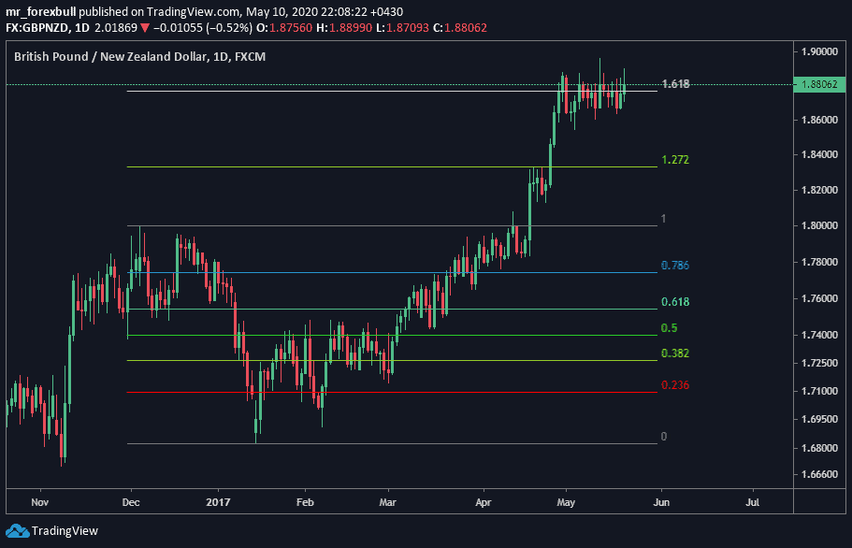Image resolution: width=852 pixels, height=548 pixels.
Task: Click the TradingView cloud logo icon
Action: click(x=16, y=531)
